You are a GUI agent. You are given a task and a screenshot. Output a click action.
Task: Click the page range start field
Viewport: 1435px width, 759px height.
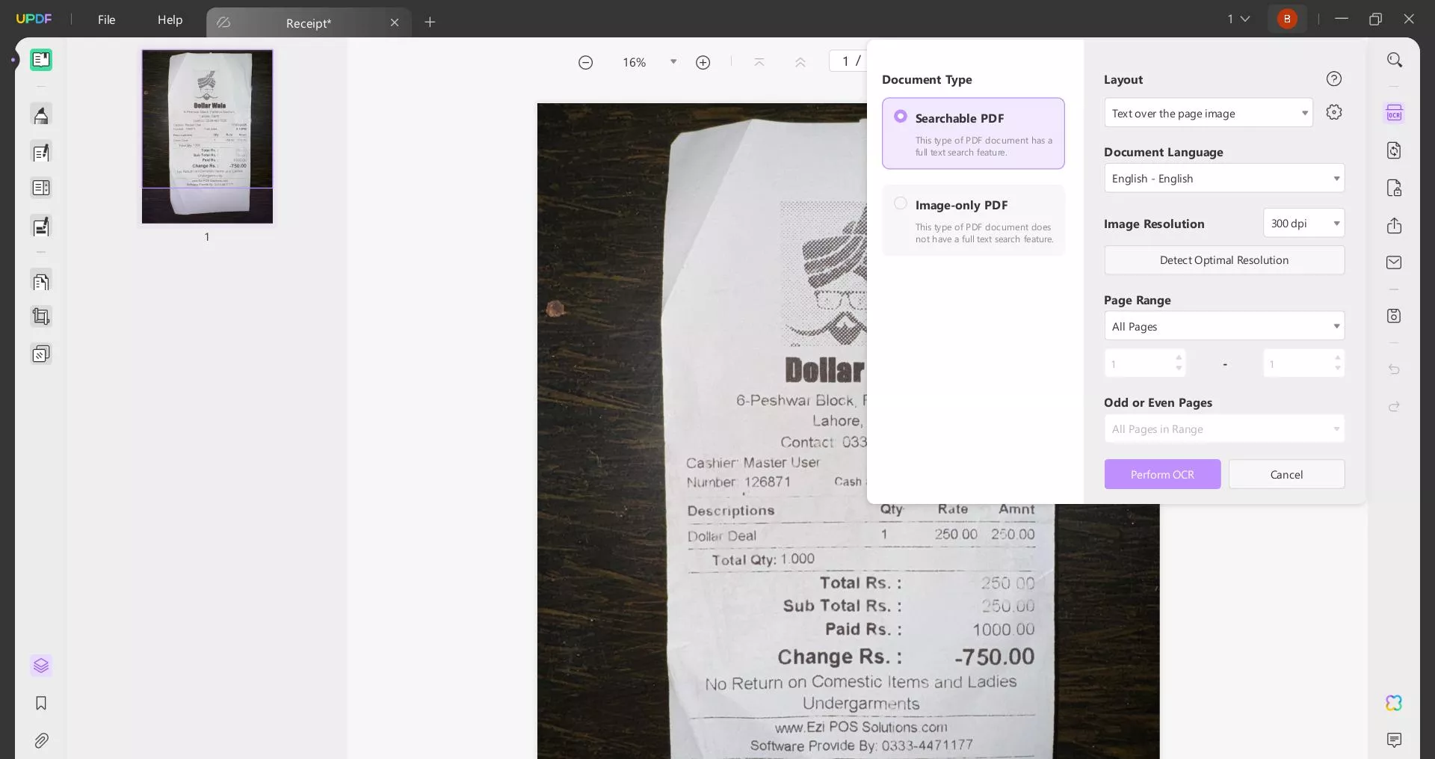[1145, 363]
